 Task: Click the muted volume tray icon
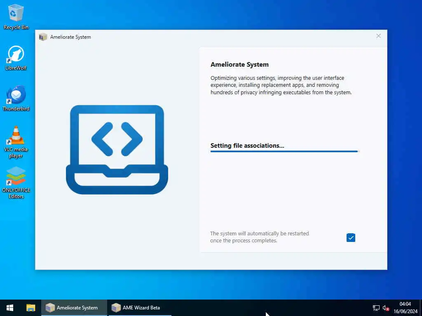click(x=386, y=308)
